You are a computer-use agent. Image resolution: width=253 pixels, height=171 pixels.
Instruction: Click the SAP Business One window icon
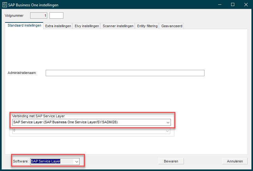coord(5,5)
